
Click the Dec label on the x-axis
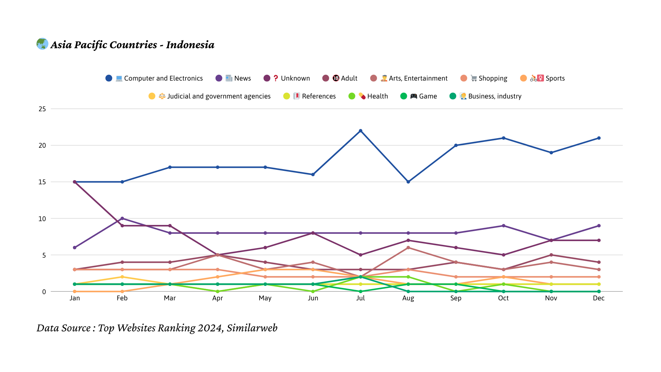[x=599, y=298]
